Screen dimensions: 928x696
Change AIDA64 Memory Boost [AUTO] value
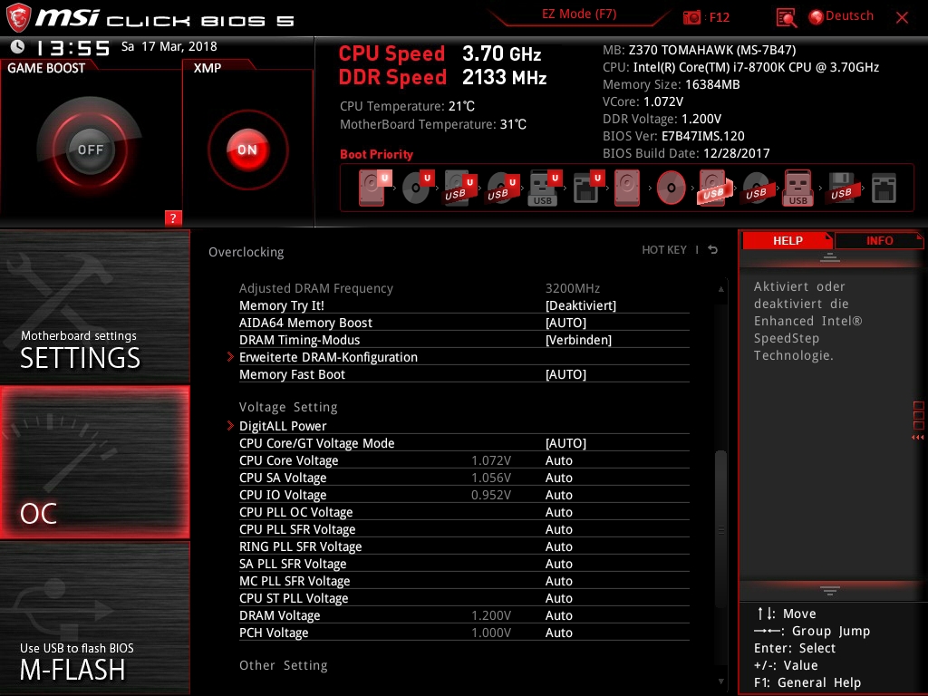pos(565,323)
